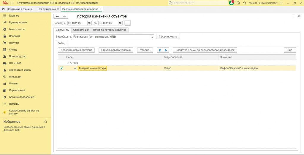Toggle the favorites star in Избранное panel
This screenshot has height=155, width=304.
click(45, 121)
